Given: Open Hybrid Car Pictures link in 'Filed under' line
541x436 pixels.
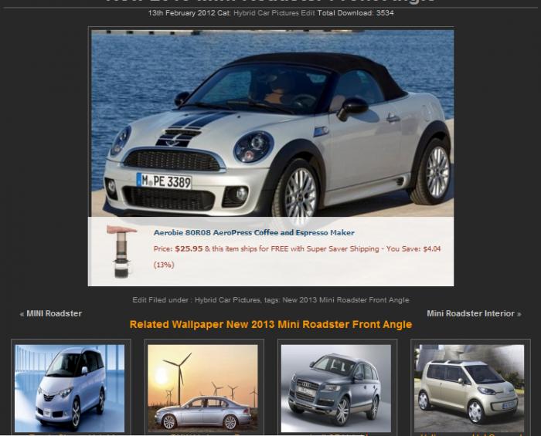Looking at the screenshot, I should (227, 300).
